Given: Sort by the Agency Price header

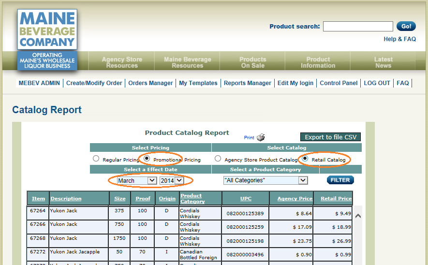Looking at the screenshot, I should tap(295, 198).
